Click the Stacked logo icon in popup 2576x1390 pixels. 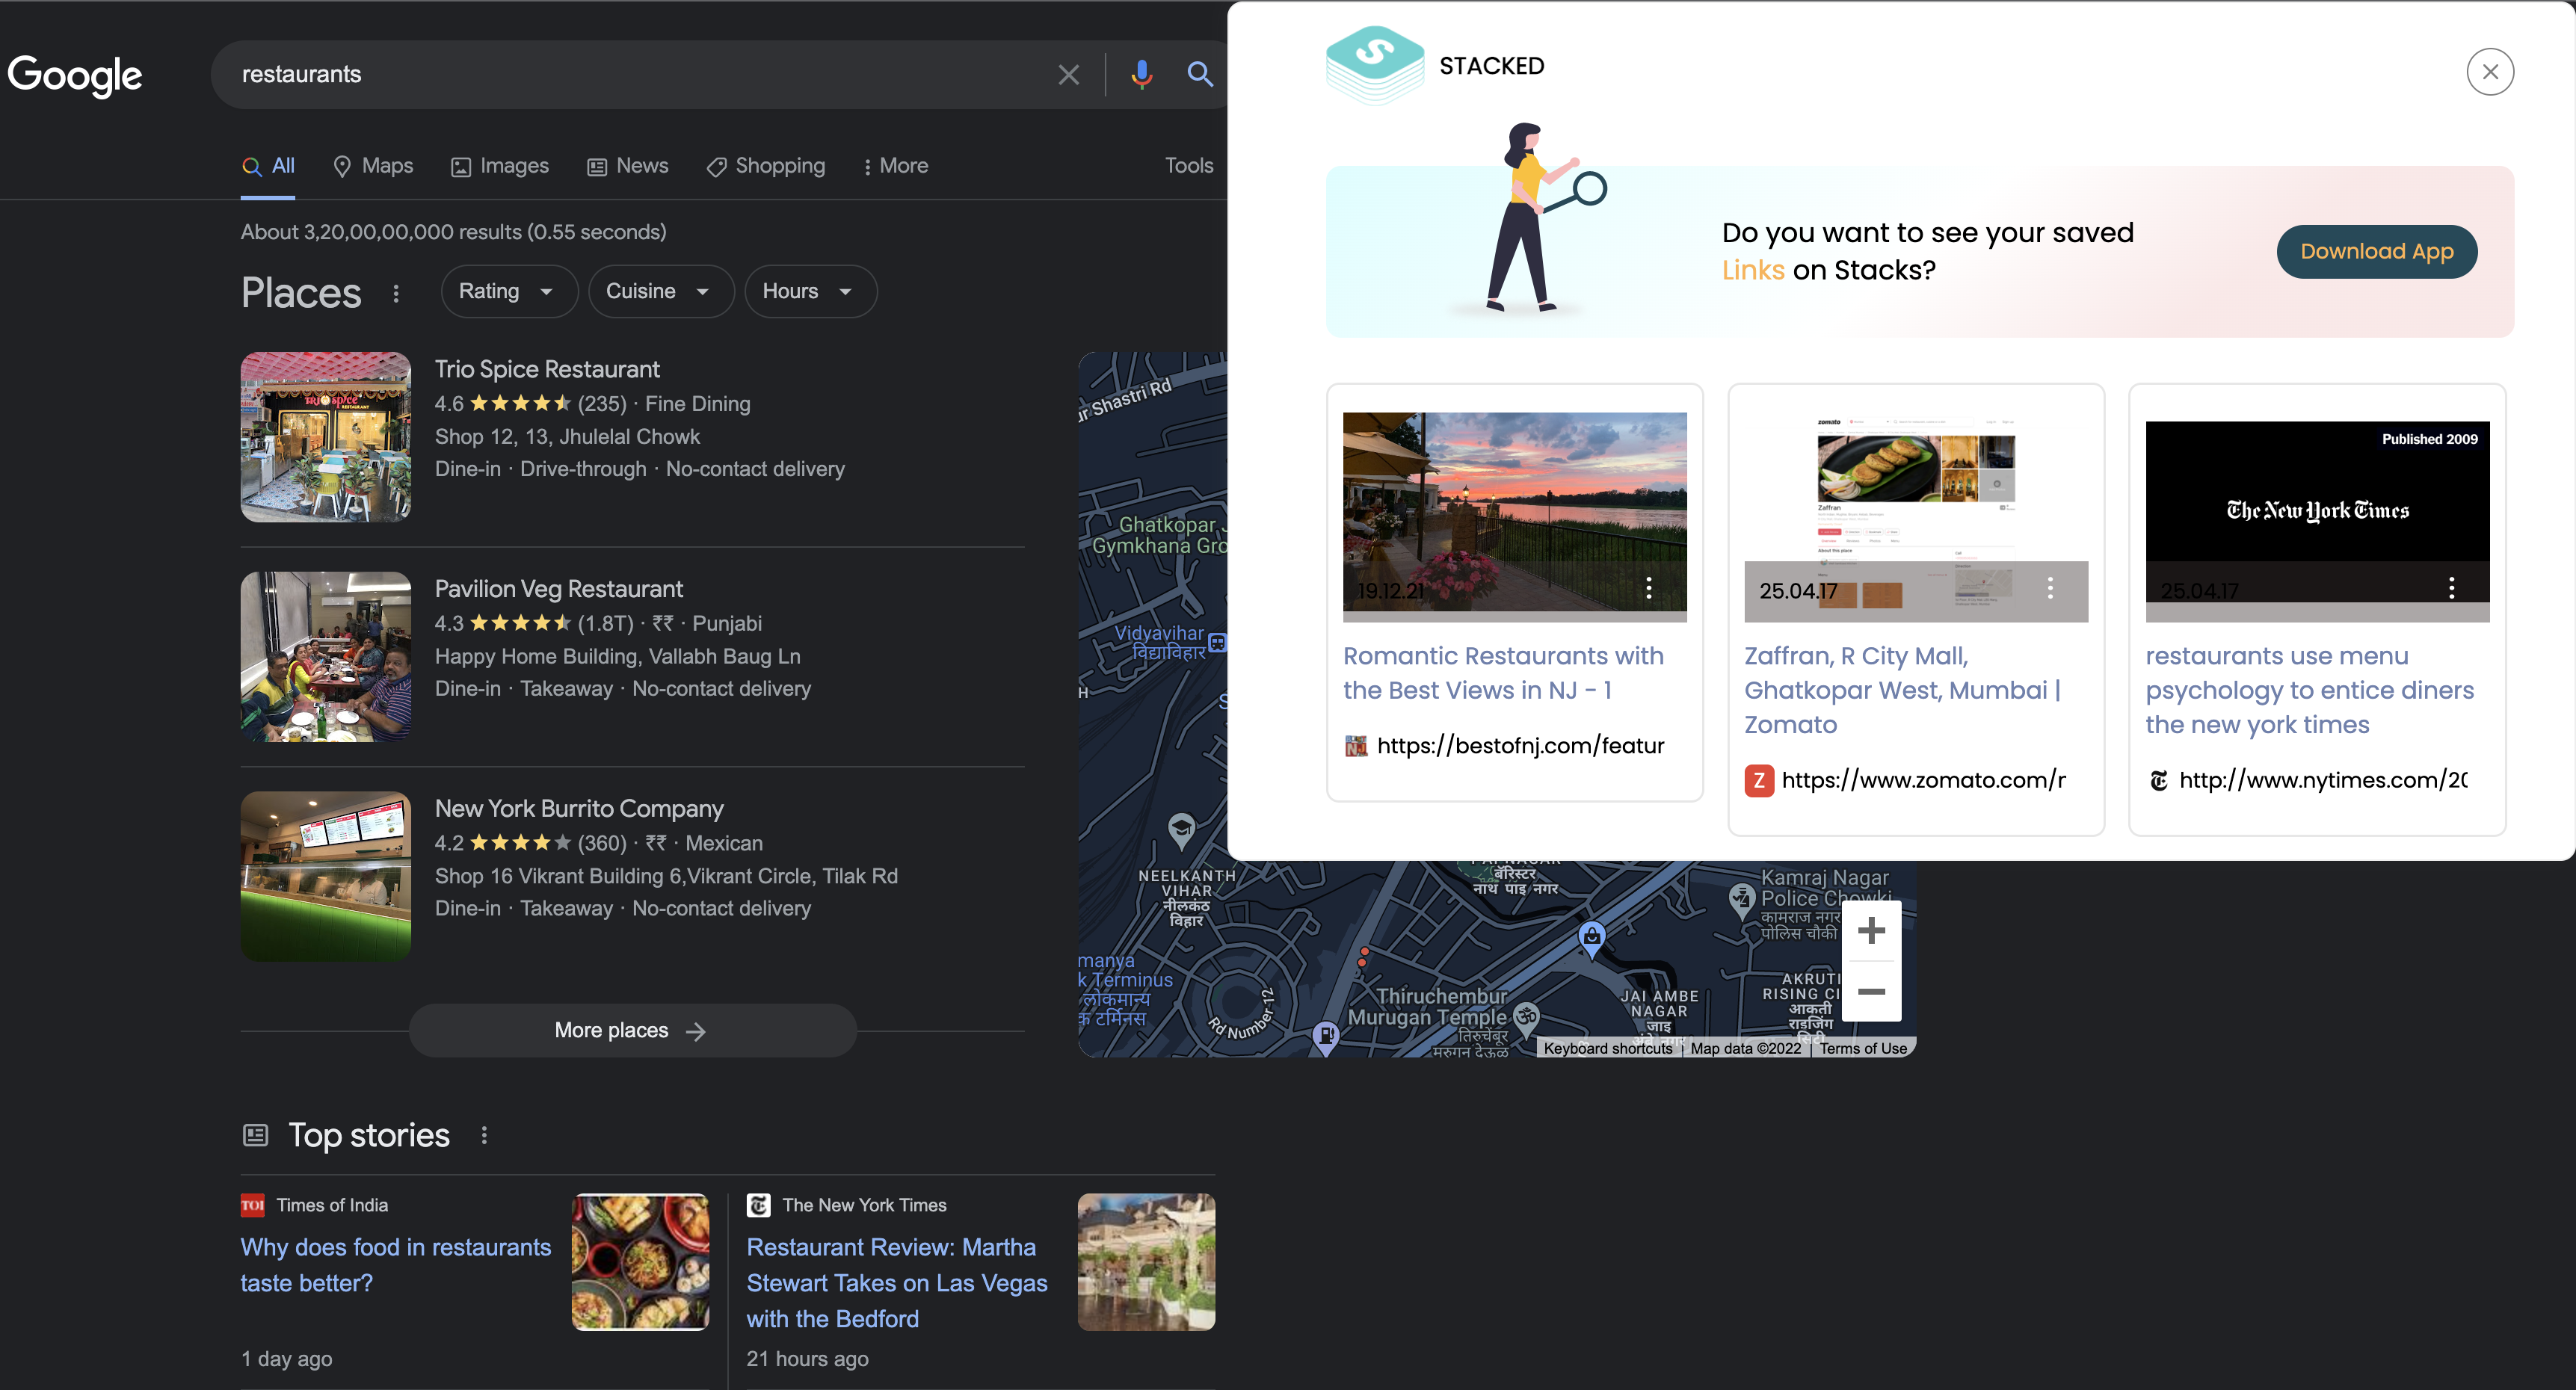(x=1375, y=66)
